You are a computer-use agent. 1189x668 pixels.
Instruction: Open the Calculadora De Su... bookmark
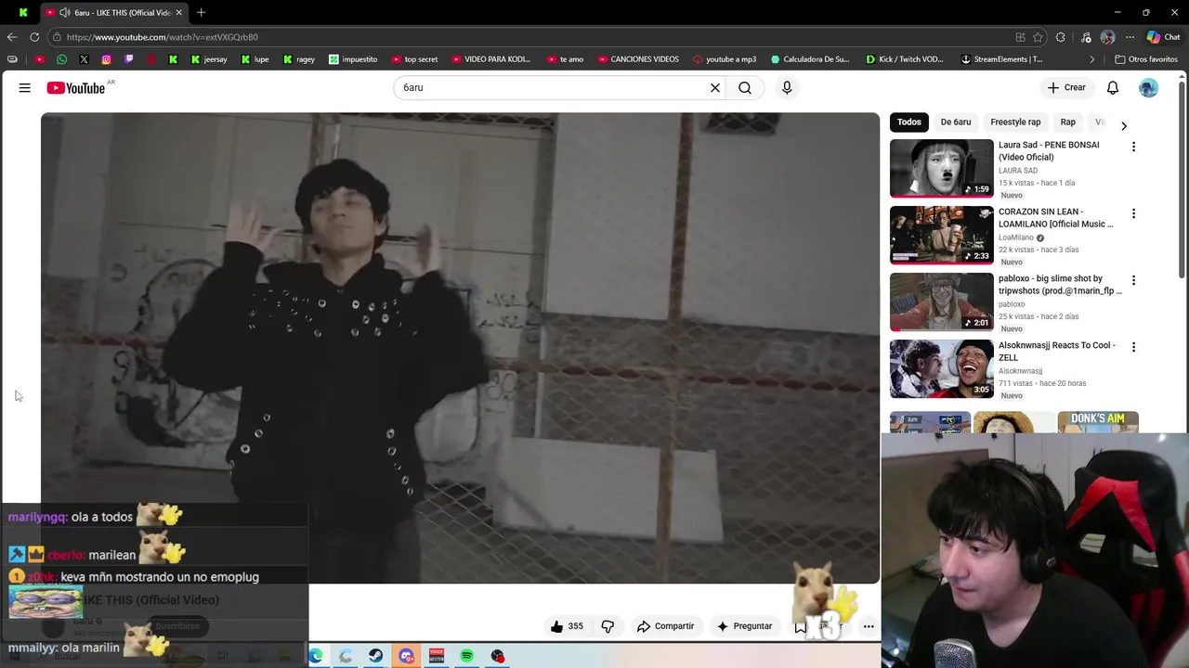coord(810,59)
